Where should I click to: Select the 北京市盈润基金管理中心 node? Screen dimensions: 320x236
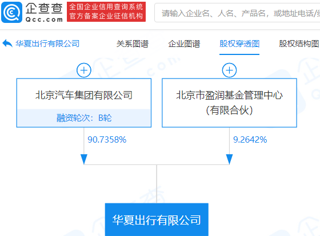[229, 103]
